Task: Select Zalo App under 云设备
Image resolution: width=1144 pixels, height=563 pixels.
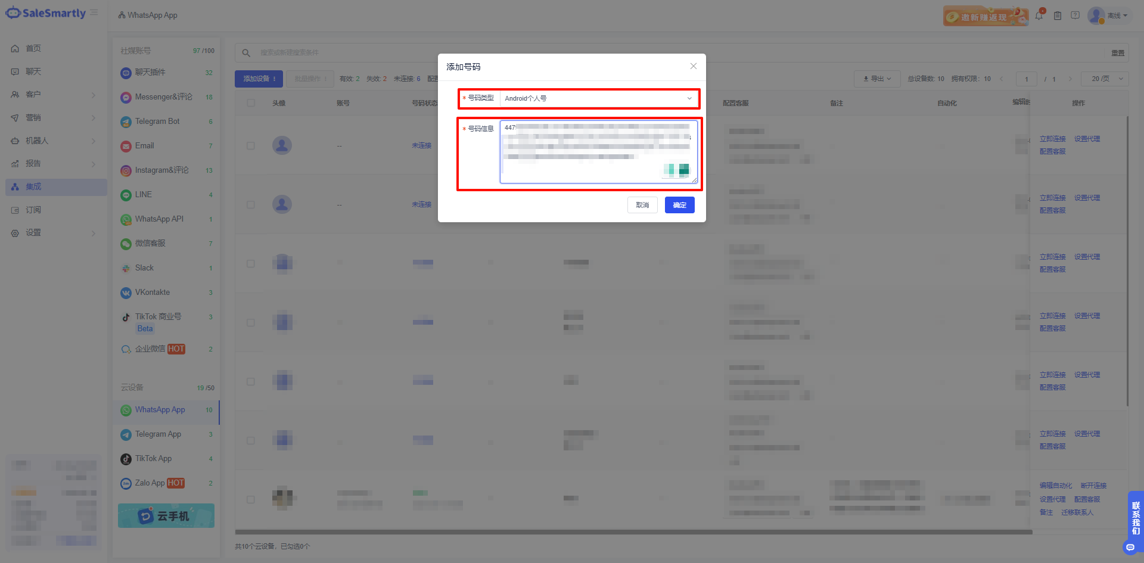Action: [x=166, y=483]
